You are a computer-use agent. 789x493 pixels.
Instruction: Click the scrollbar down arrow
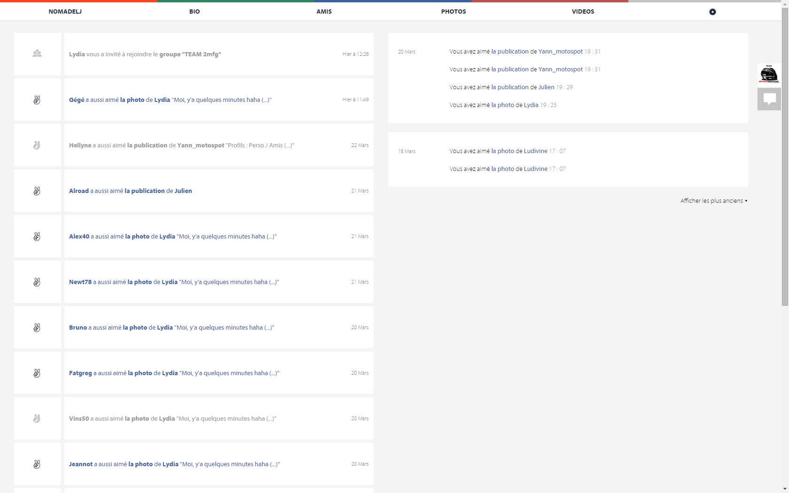(x=785, y=489)
